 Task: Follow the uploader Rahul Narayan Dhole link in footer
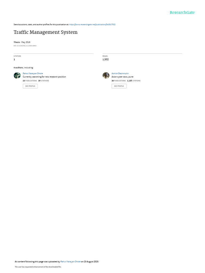pyautogui.click(x=70, y=262)
